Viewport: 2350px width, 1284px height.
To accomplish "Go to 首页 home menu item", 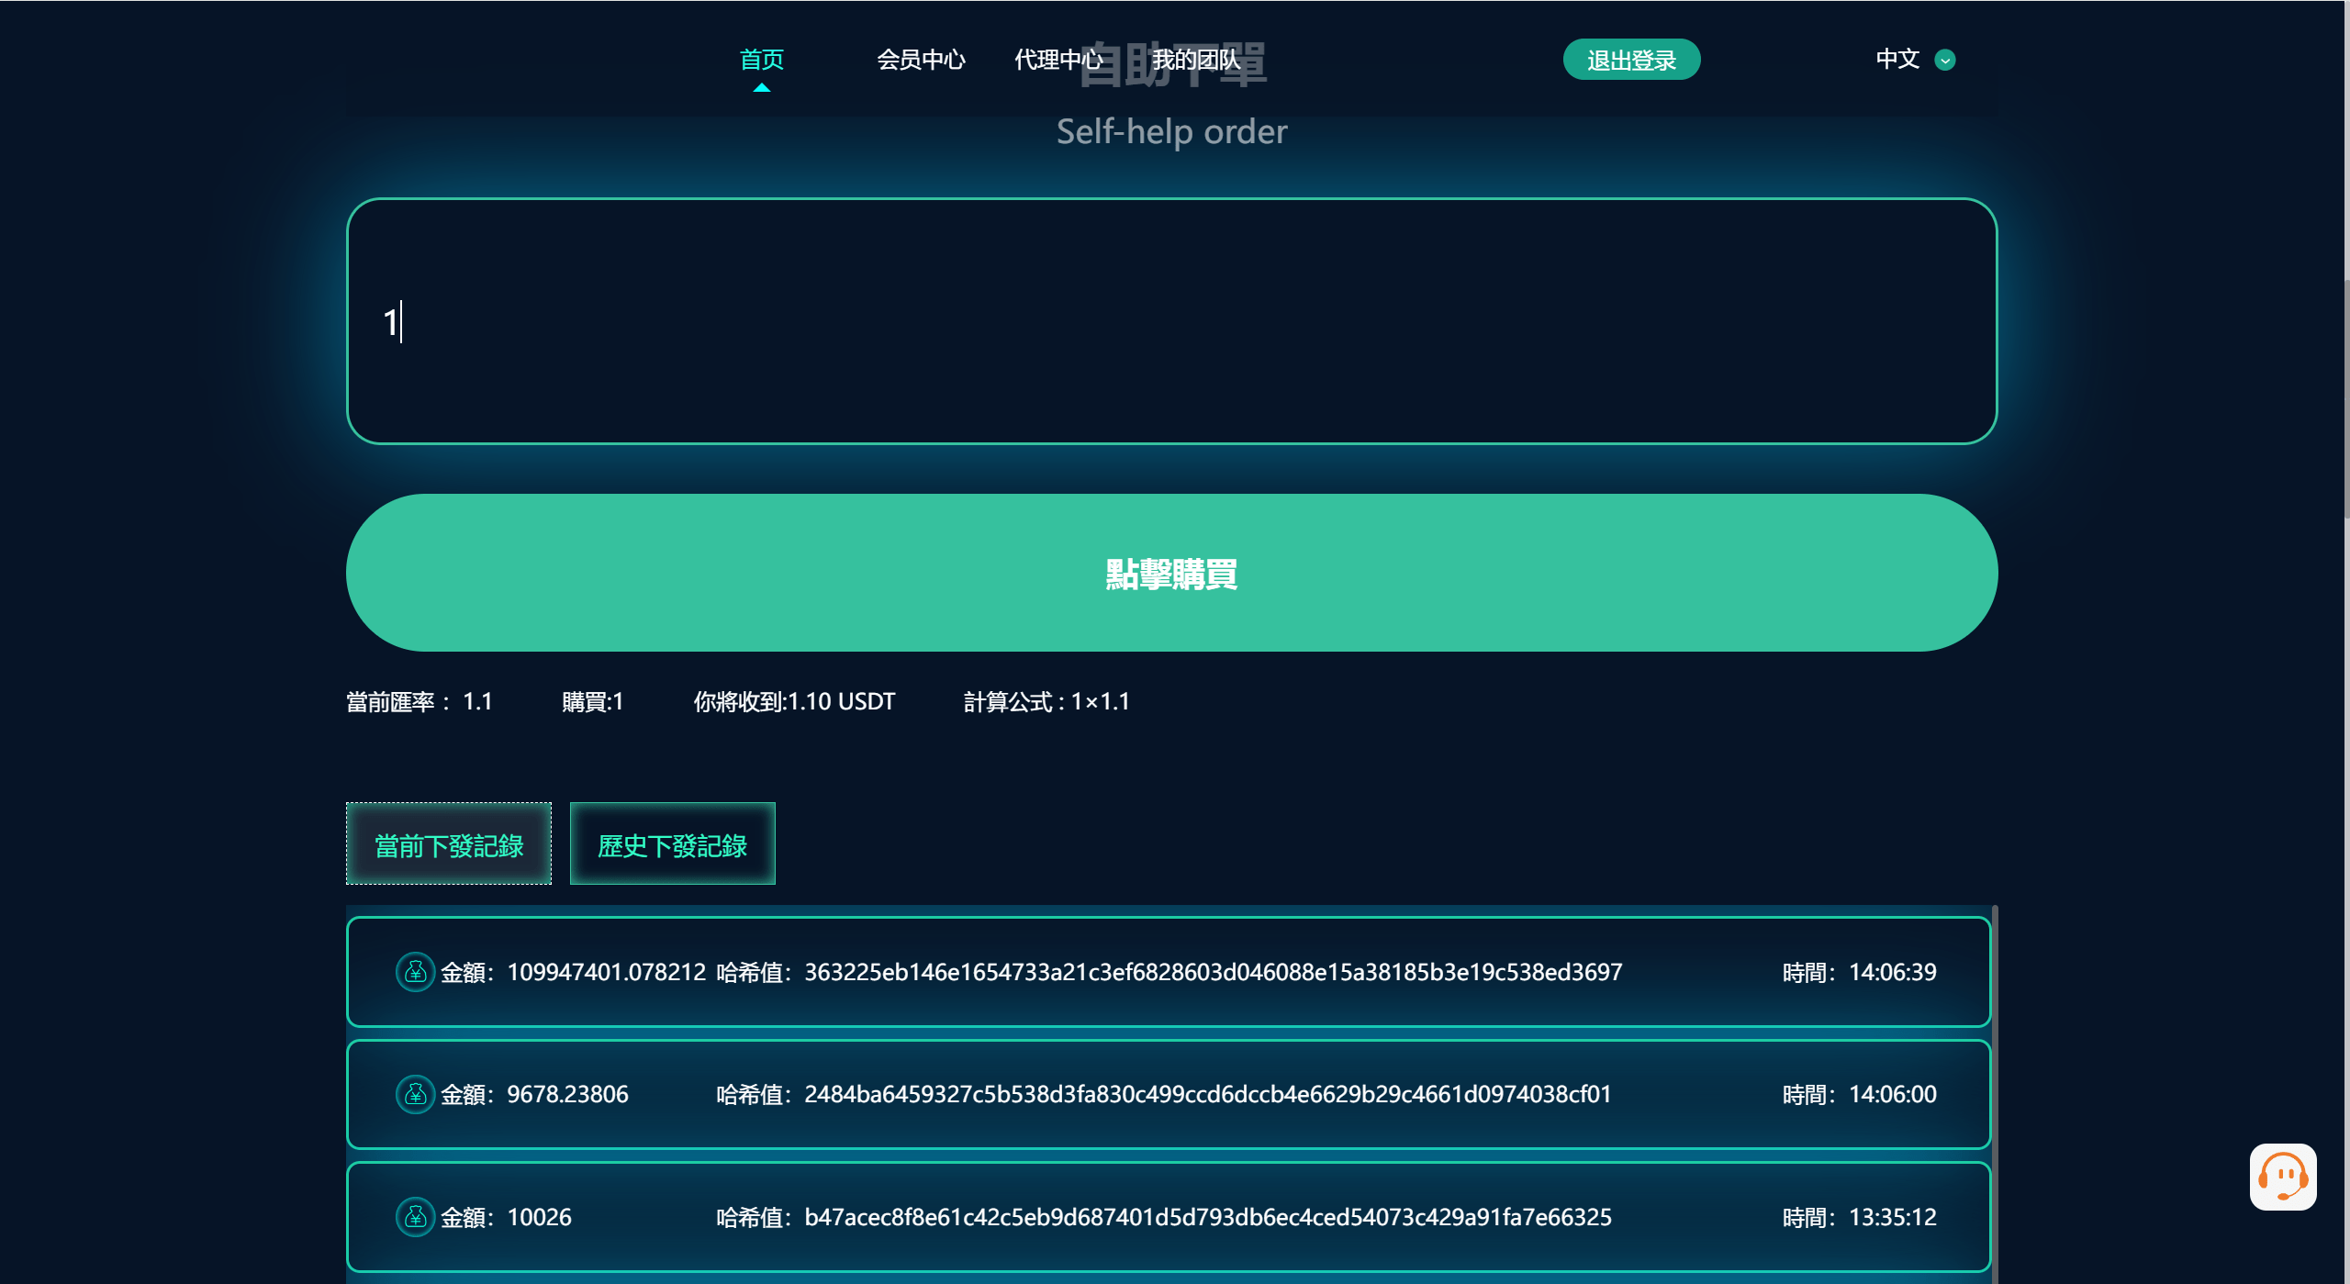I will click(x=761, y=60).
